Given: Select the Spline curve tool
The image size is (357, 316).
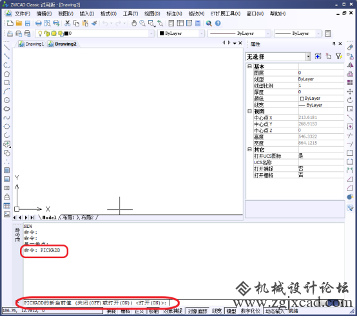Looking at the screenshot, I should (7, 118).
